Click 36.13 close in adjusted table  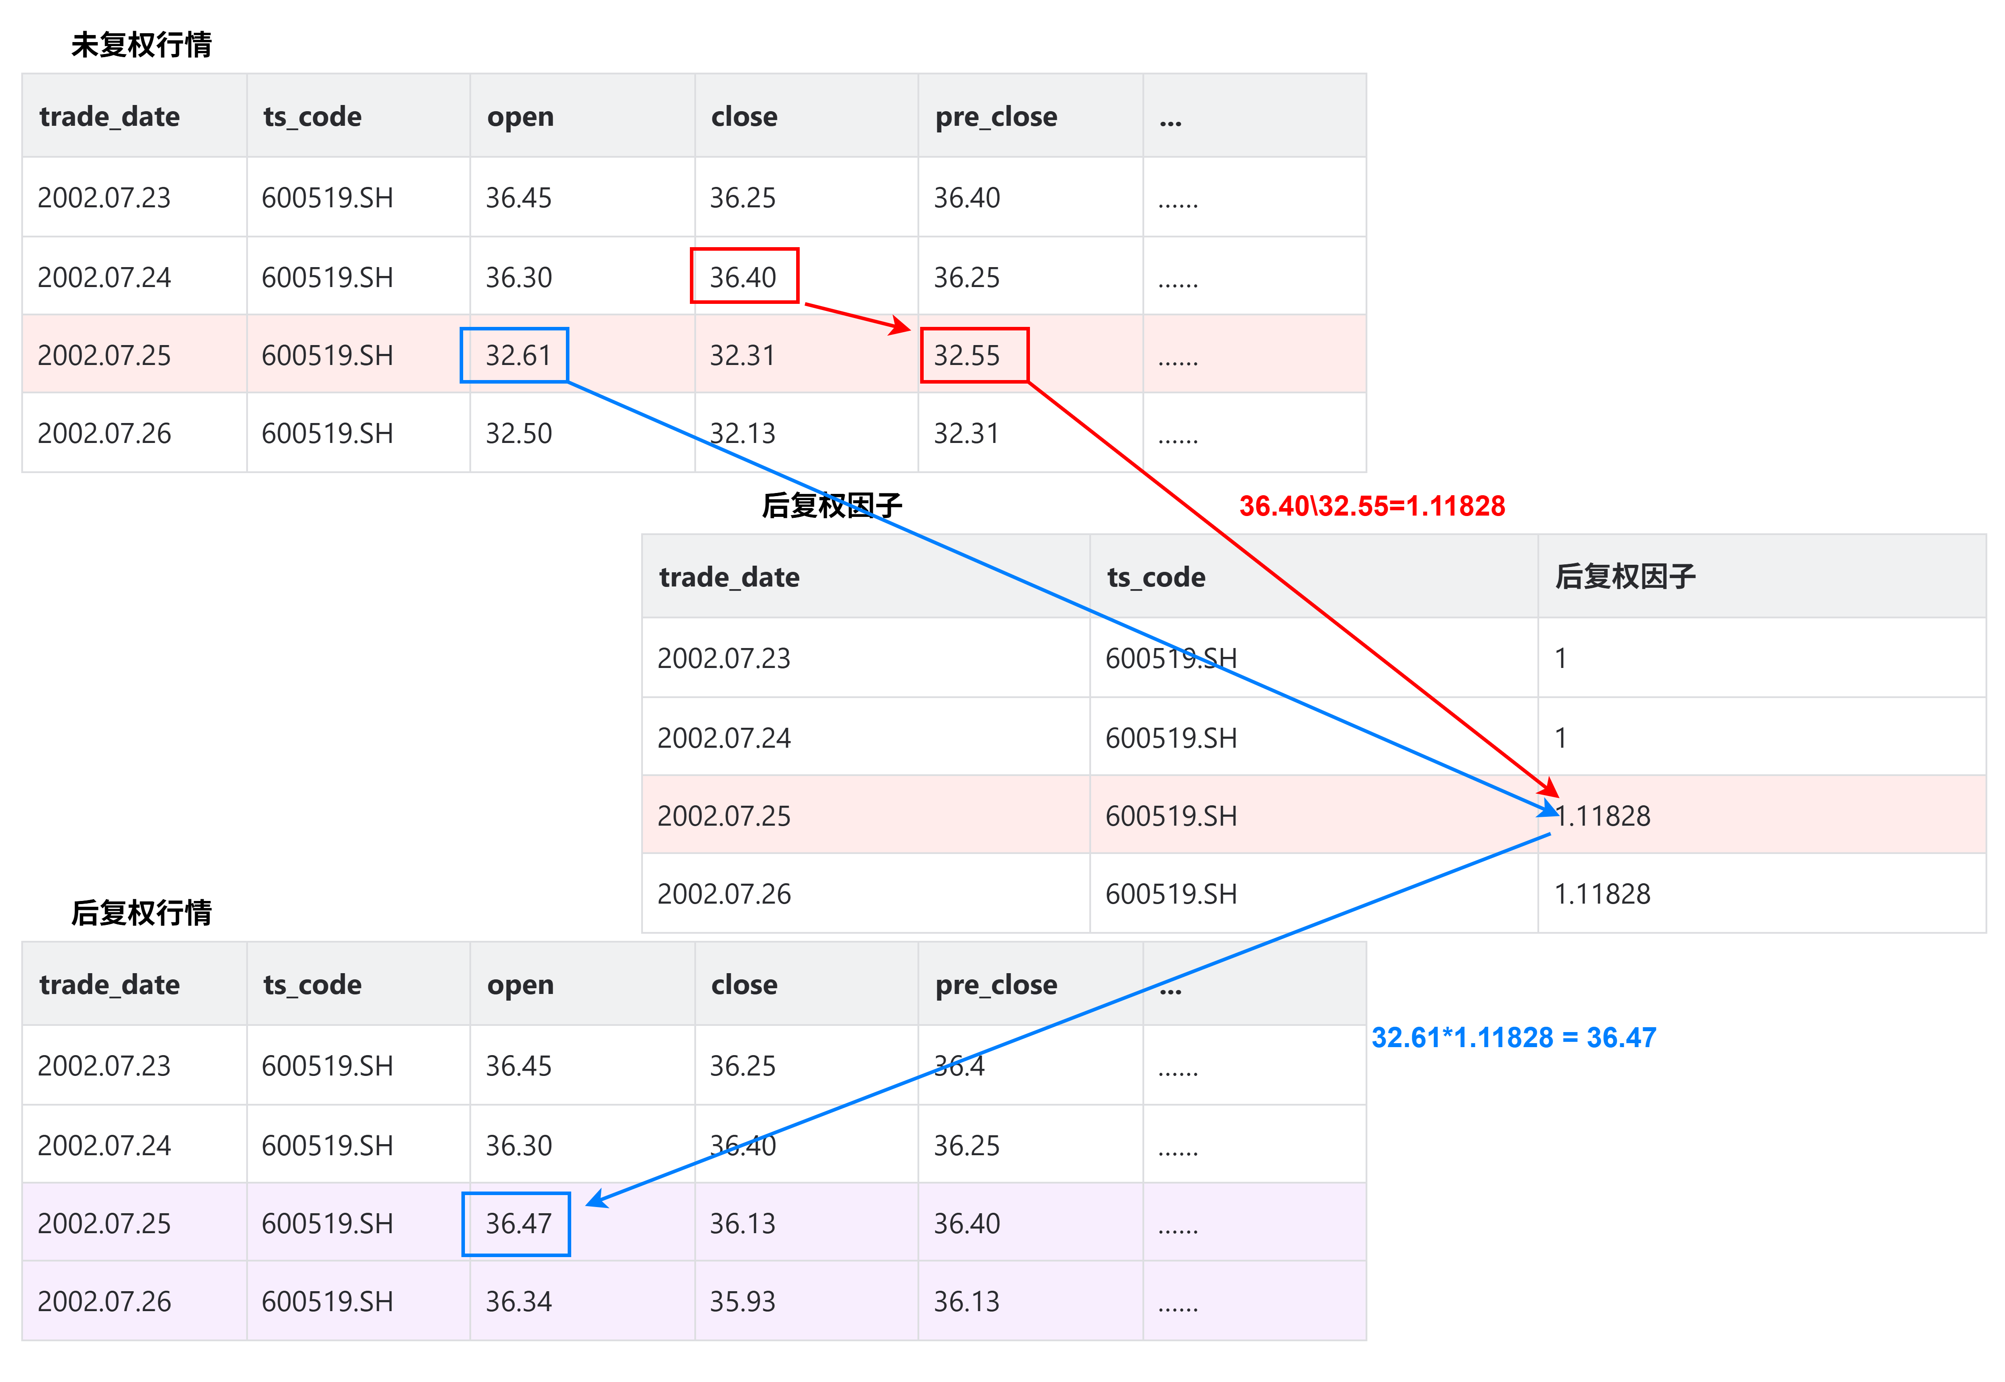pos(743,1223)
